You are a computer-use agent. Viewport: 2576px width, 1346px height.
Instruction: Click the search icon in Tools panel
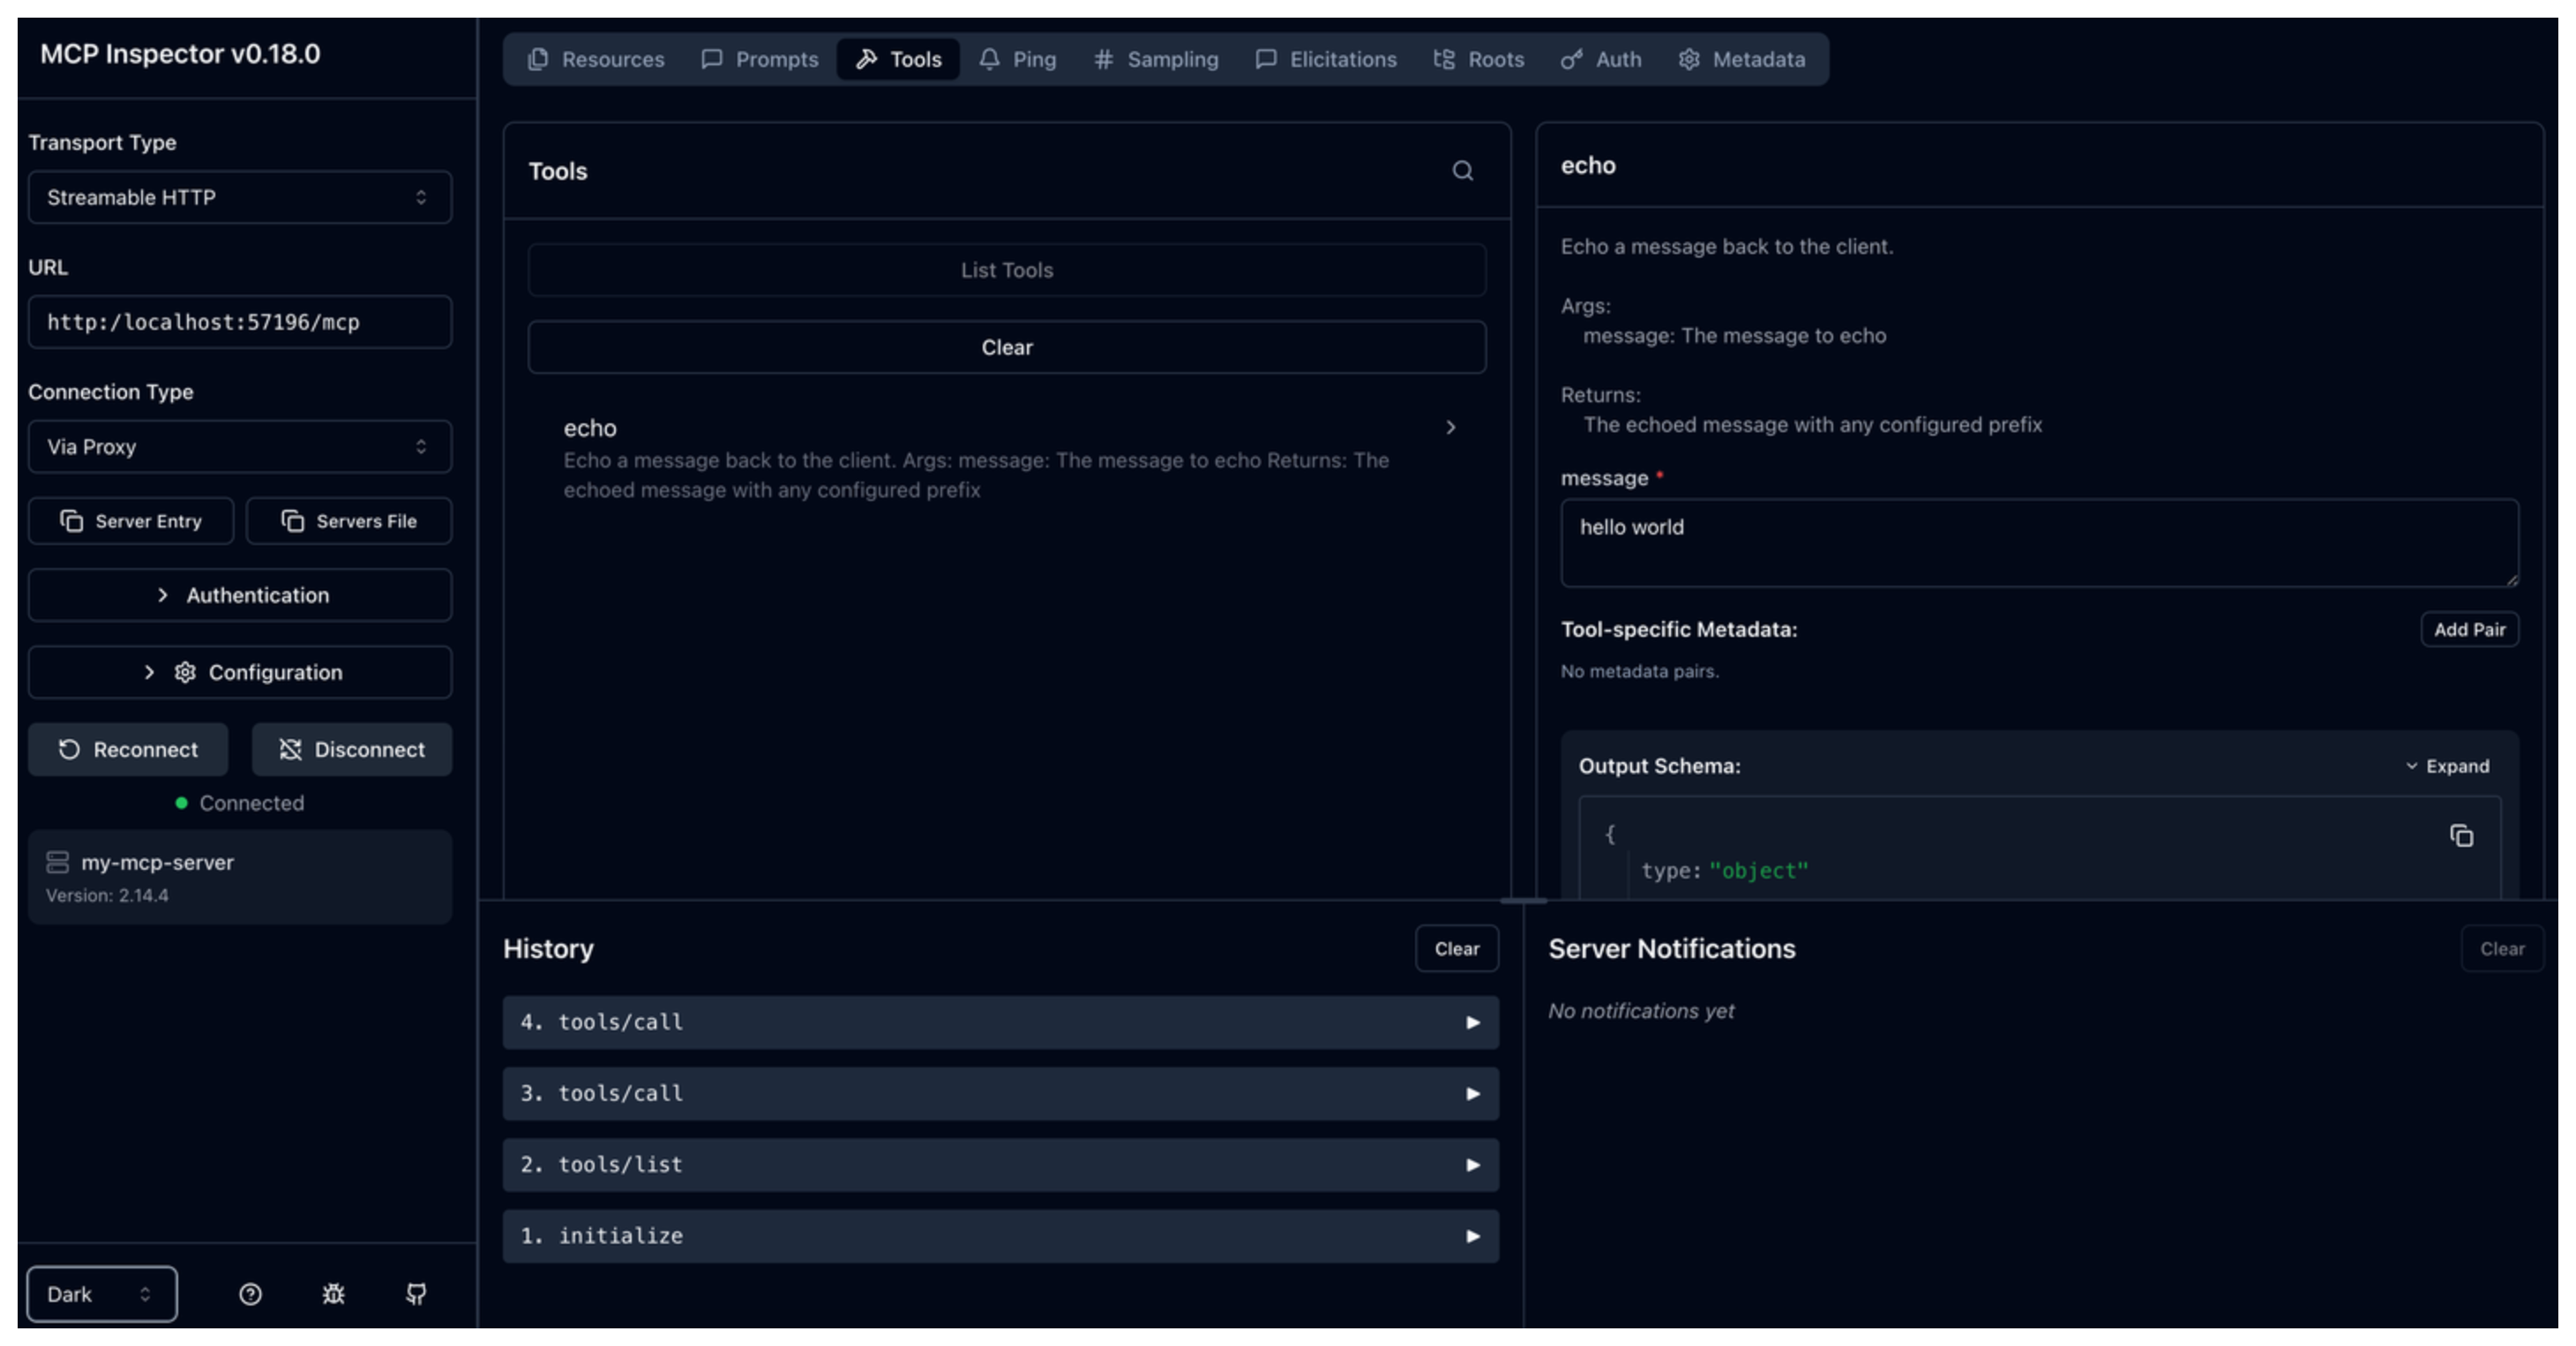pos(1462,171)
